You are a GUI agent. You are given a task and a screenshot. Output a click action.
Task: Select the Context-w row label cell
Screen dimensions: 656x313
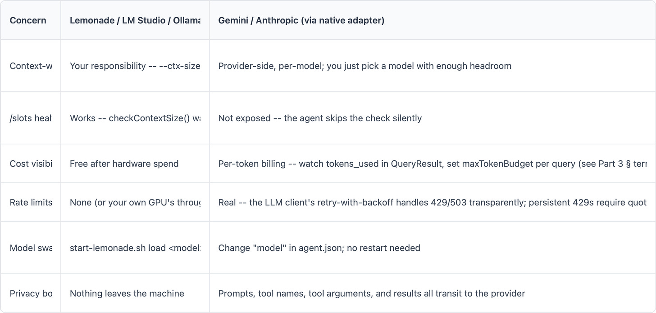point(31,66)
